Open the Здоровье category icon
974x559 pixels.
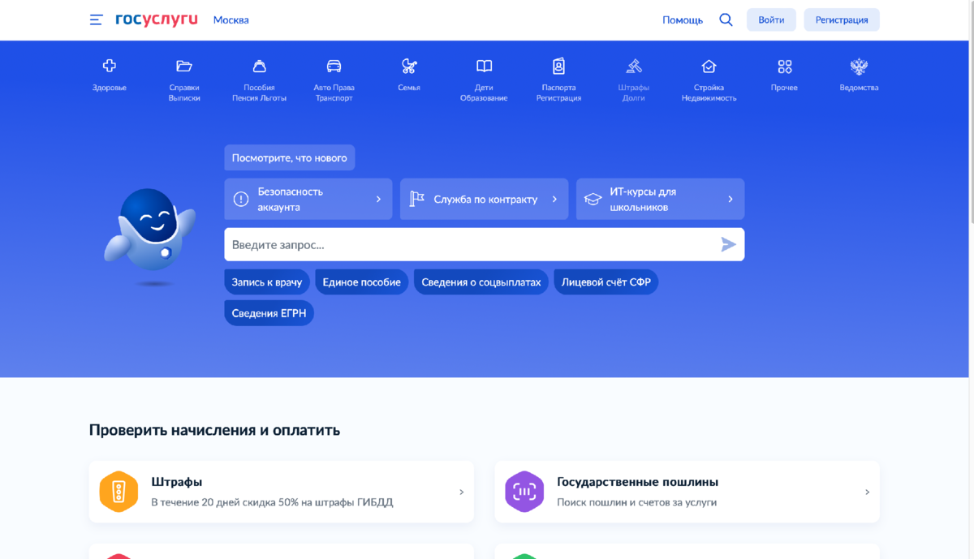[110, 67]
